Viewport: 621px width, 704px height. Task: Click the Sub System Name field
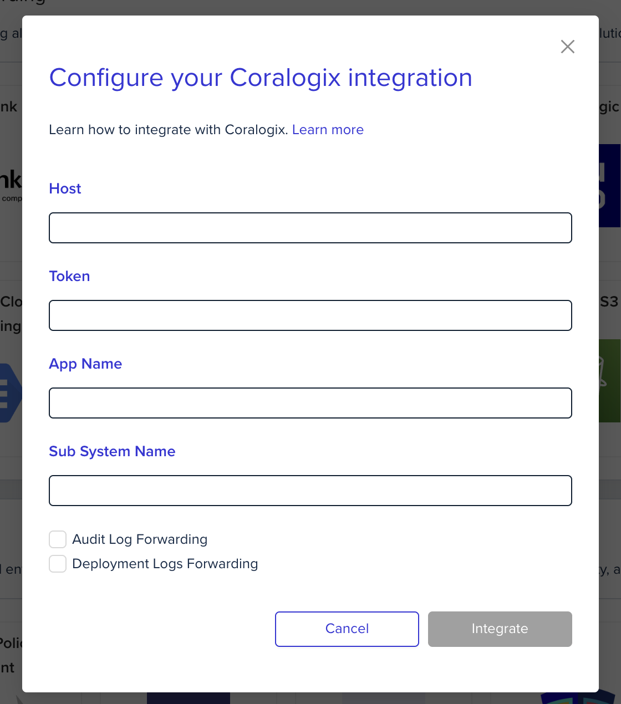click(x=310, y=491)
